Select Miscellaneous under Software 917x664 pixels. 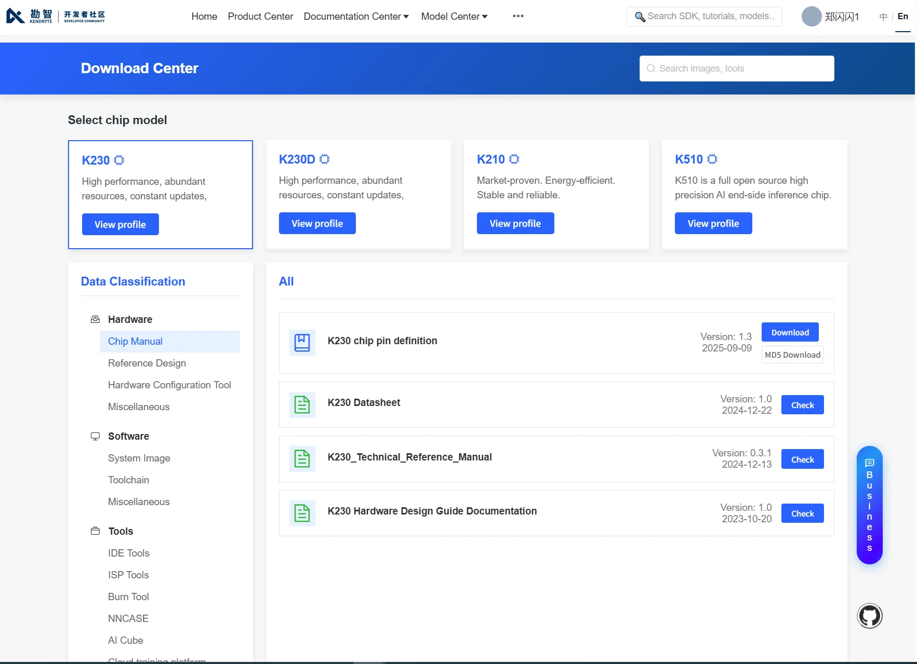point(139,502)
